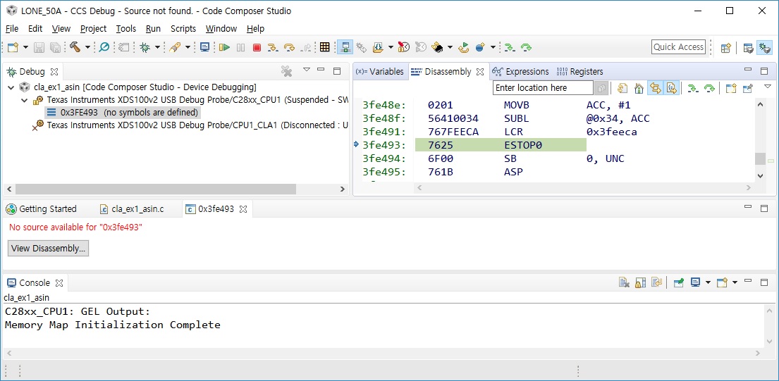
Task: Click Step Into in main toolbar
Action: click(x=272, y=47)
